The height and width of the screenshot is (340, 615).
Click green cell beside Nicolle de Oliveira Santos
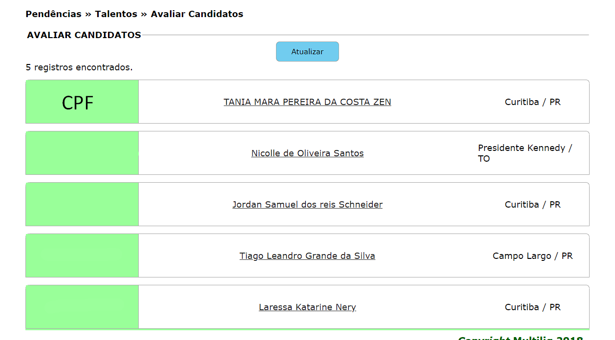click(82, 153)
